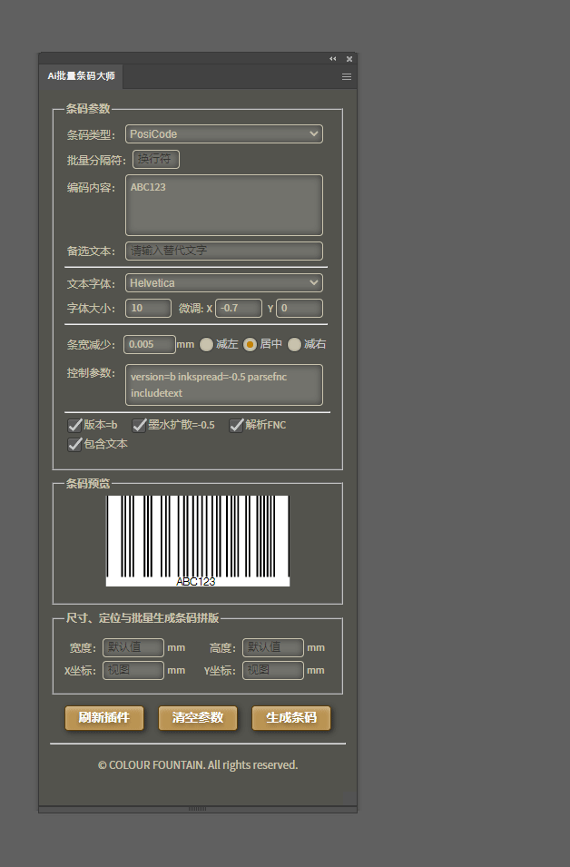Click the 备选文本 input field
570x867 pixels.
point(224,251)
